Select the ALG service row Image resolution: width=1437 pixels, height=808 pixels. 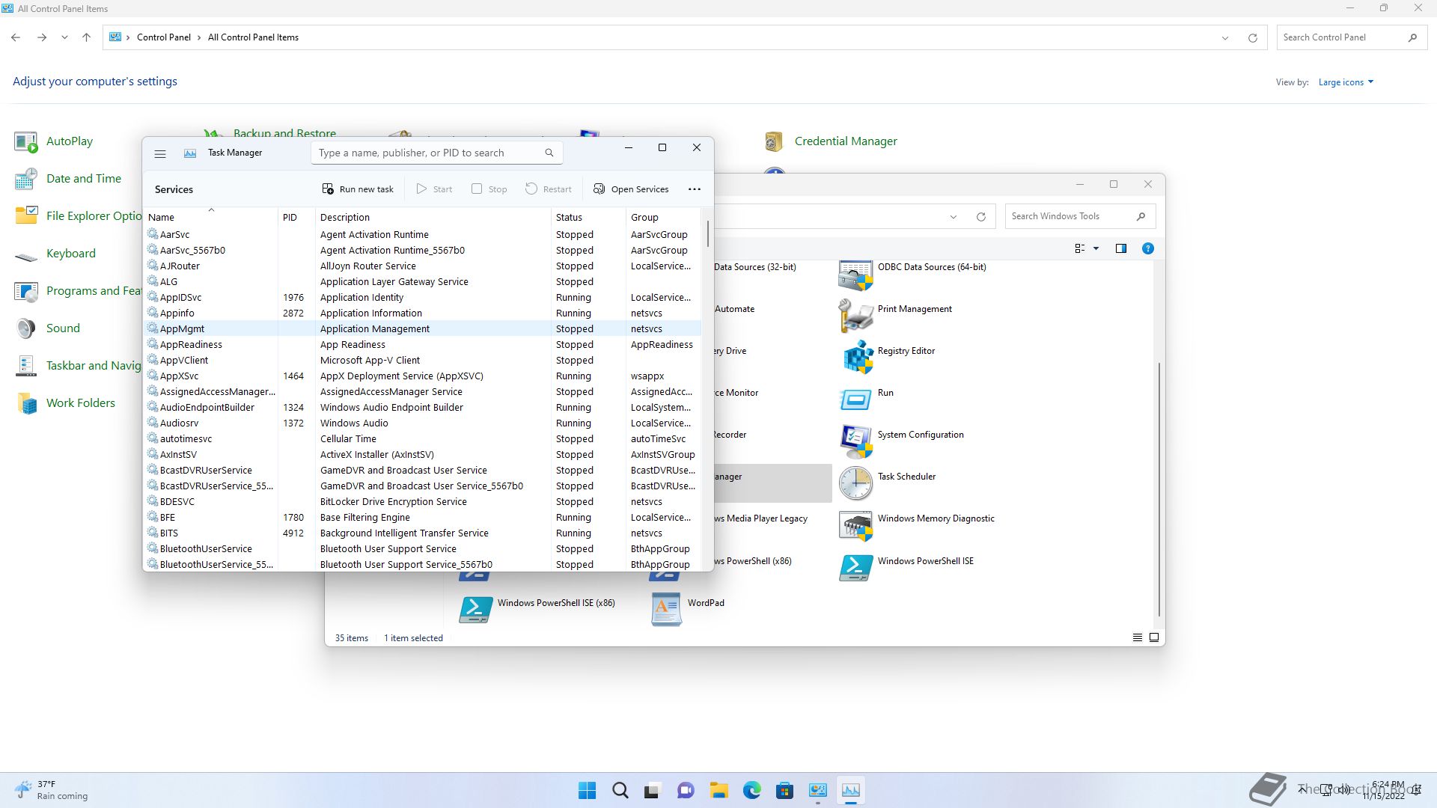tap(422, 281)
